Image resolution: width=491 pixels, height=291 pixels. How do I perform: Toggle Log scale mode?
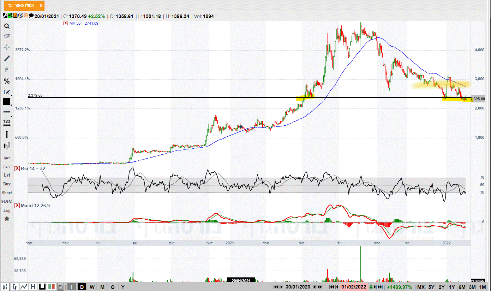[7, 210]
